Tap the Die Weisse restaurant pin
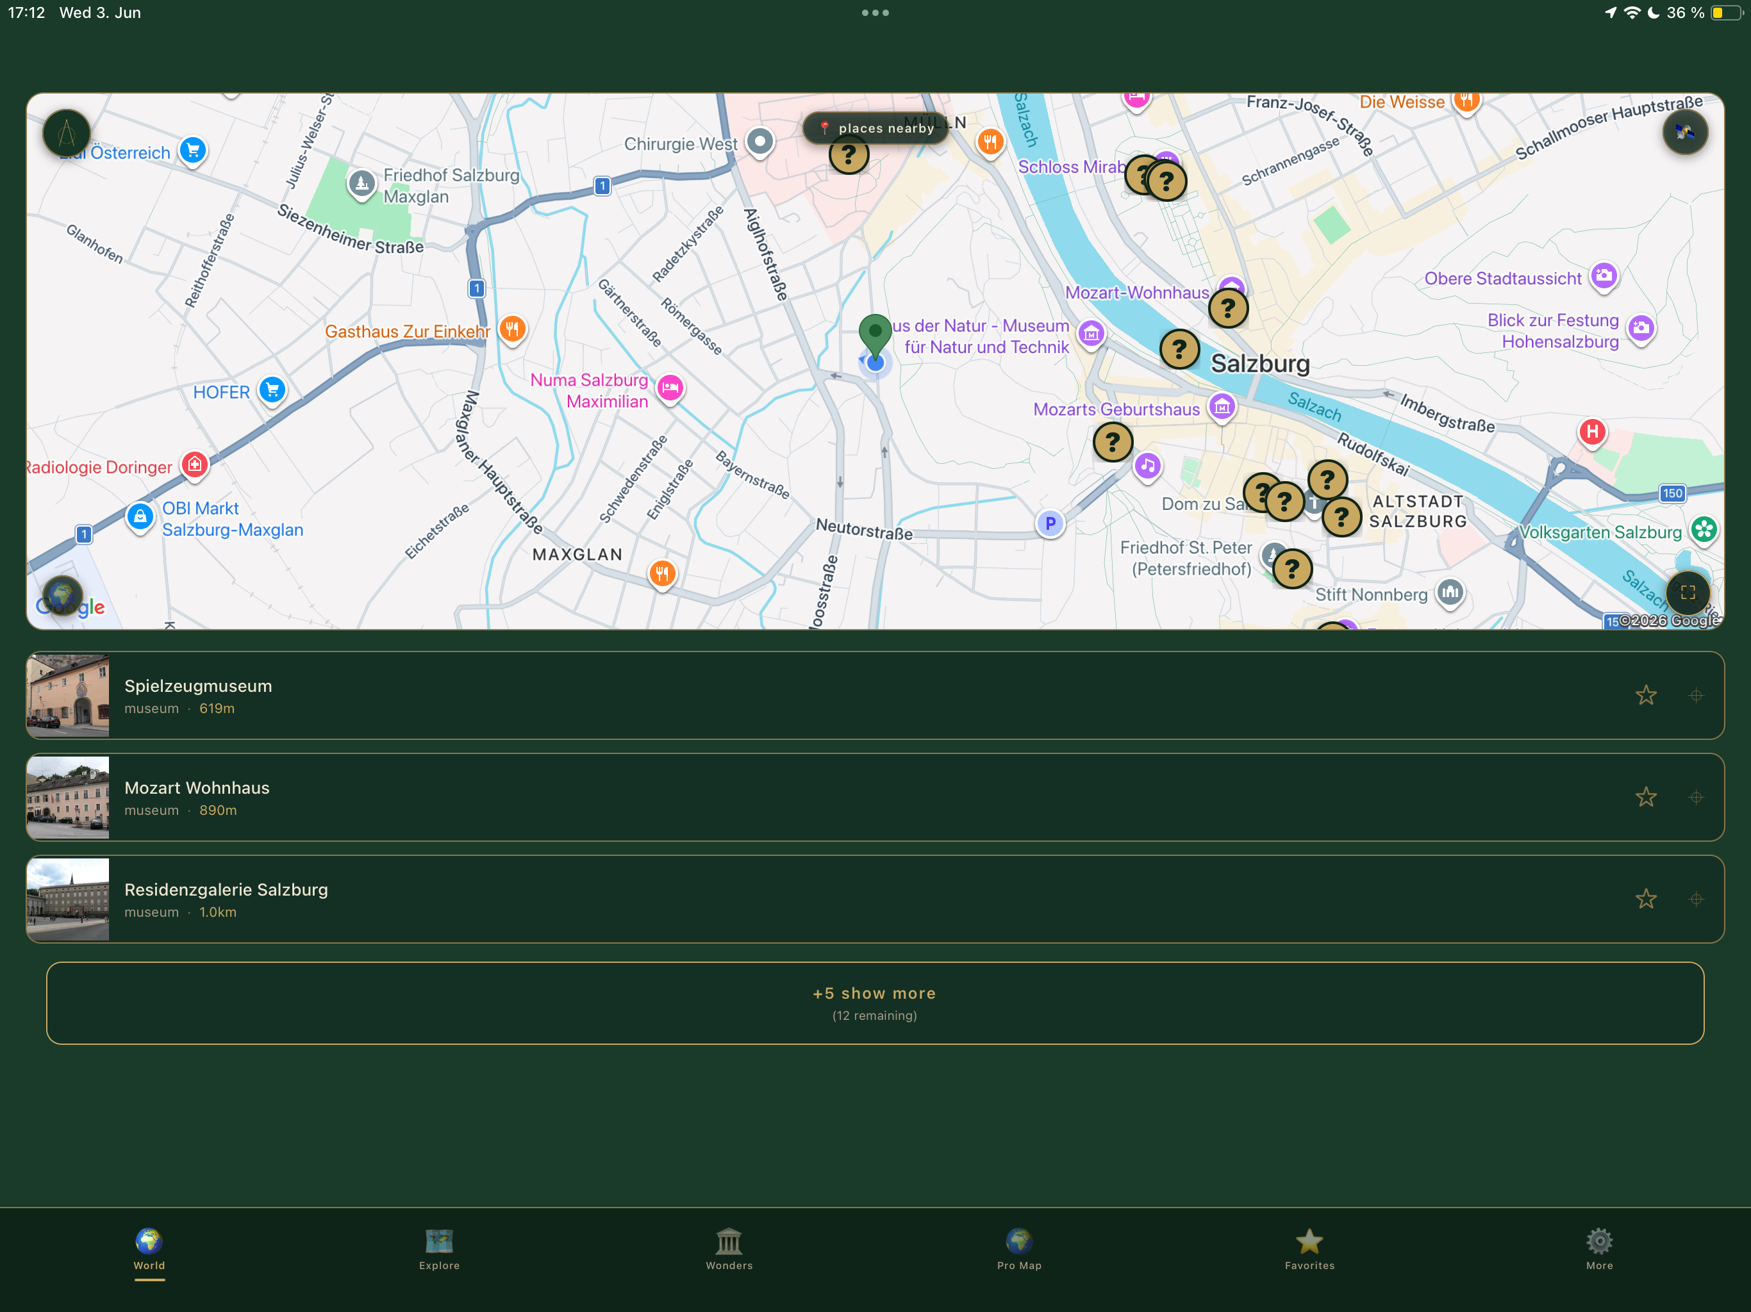The image size is (1751, 1312). (1466, 102)
